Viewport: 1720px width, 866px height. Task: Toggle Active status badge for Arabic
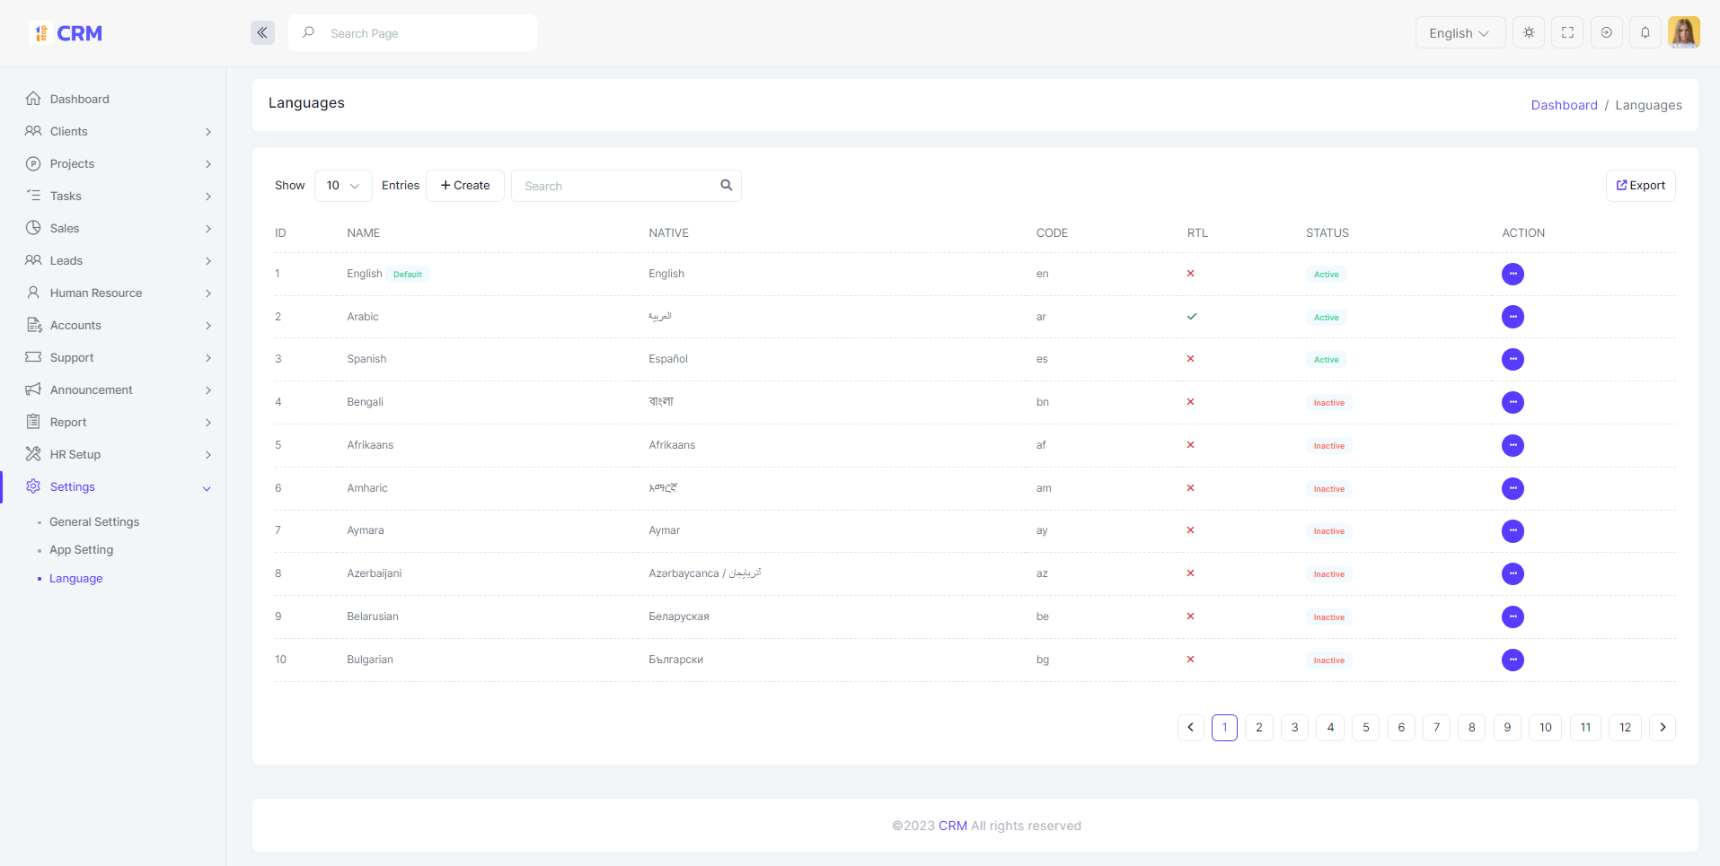click(1327, 318)
